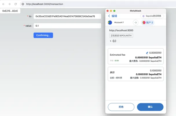176x116 pixels.
Task: Go back via 编辑 chevron in MetaMask
Action: (x=109, y=16)
